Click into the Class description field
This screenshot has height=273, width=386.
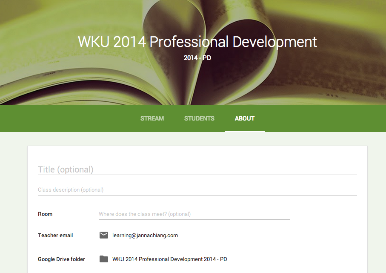[x=197, y=190]
